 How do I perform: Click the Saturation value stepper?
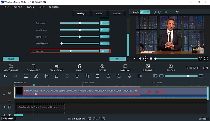coord(108,23)
